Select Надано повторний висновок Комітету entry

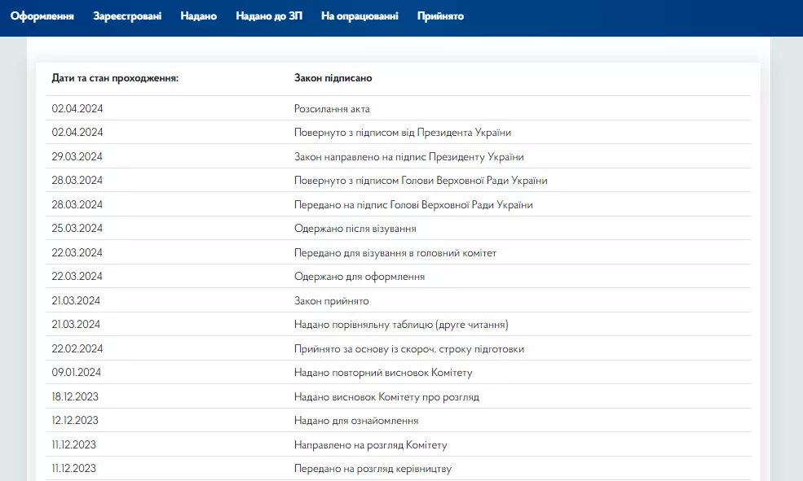tap(382, 372)
